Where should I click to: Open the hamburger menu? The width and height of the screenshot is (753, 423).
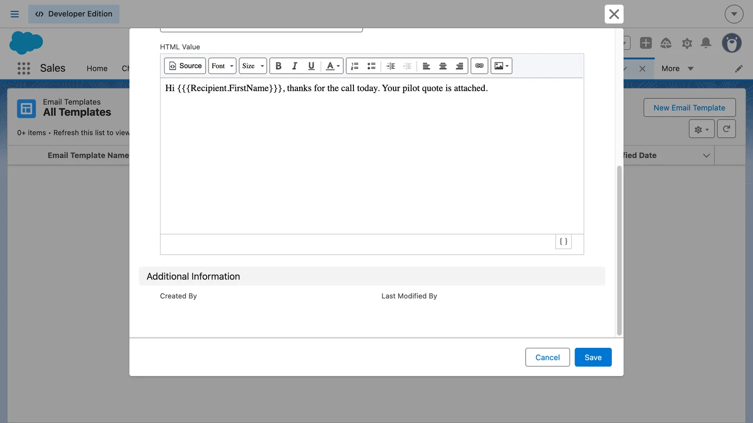(x=15, y=14)
